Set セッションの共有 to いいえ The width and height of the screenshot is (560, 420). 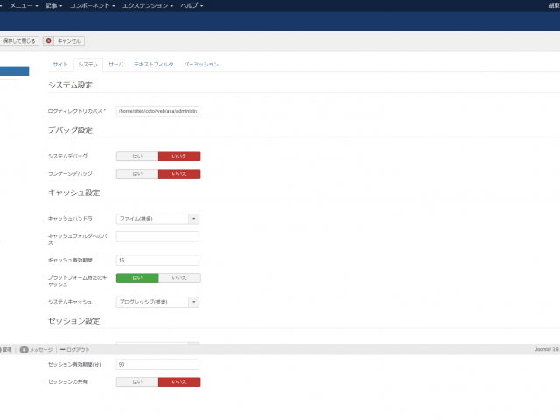pyautogui.click(x=179, y=382)
